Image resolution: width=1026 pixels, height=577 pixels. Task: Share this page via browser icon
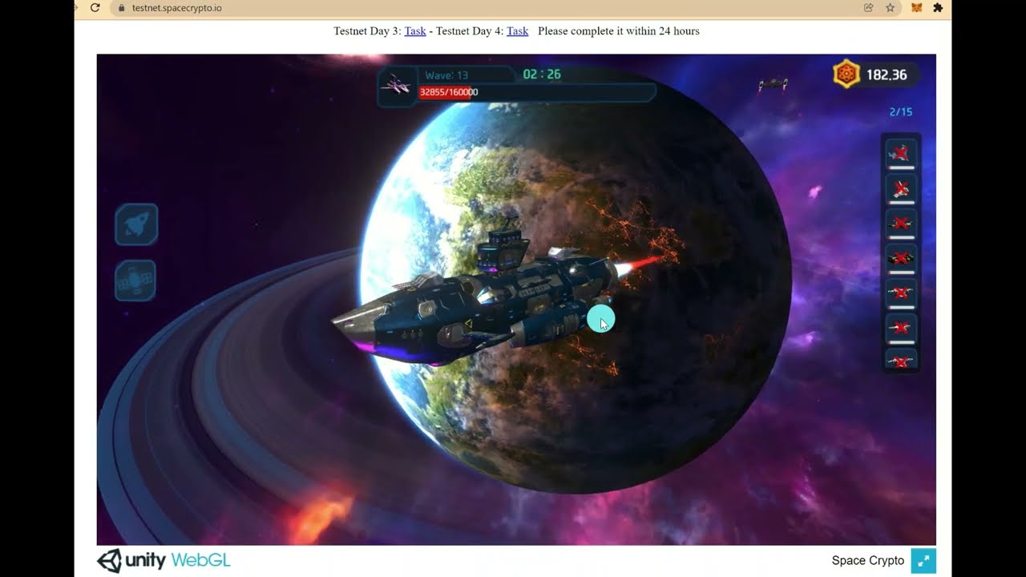click(x=868, y=8)
